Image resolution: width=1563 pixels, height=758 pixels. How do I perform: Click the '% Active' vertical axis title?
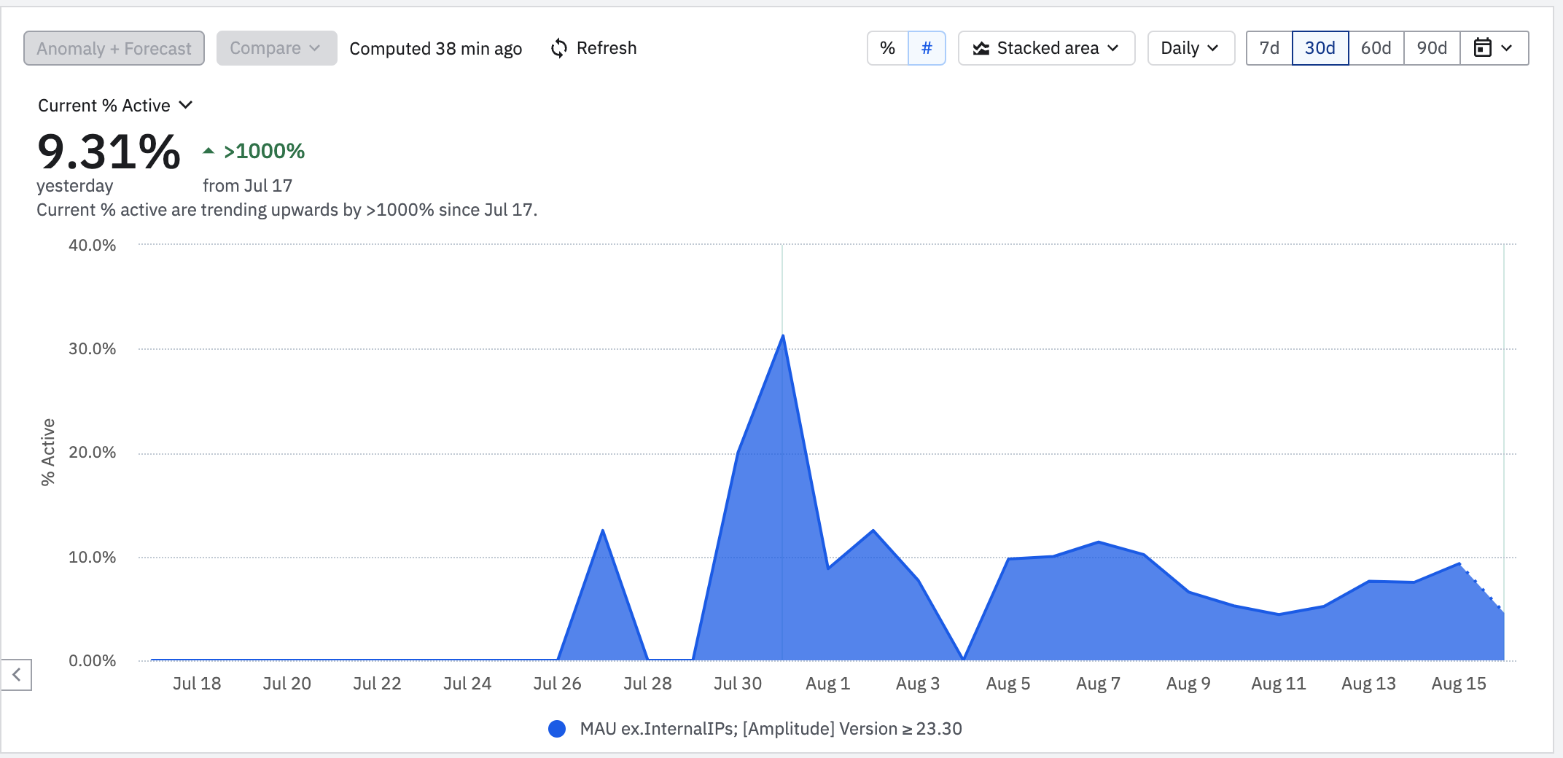(x=48, y=452)
